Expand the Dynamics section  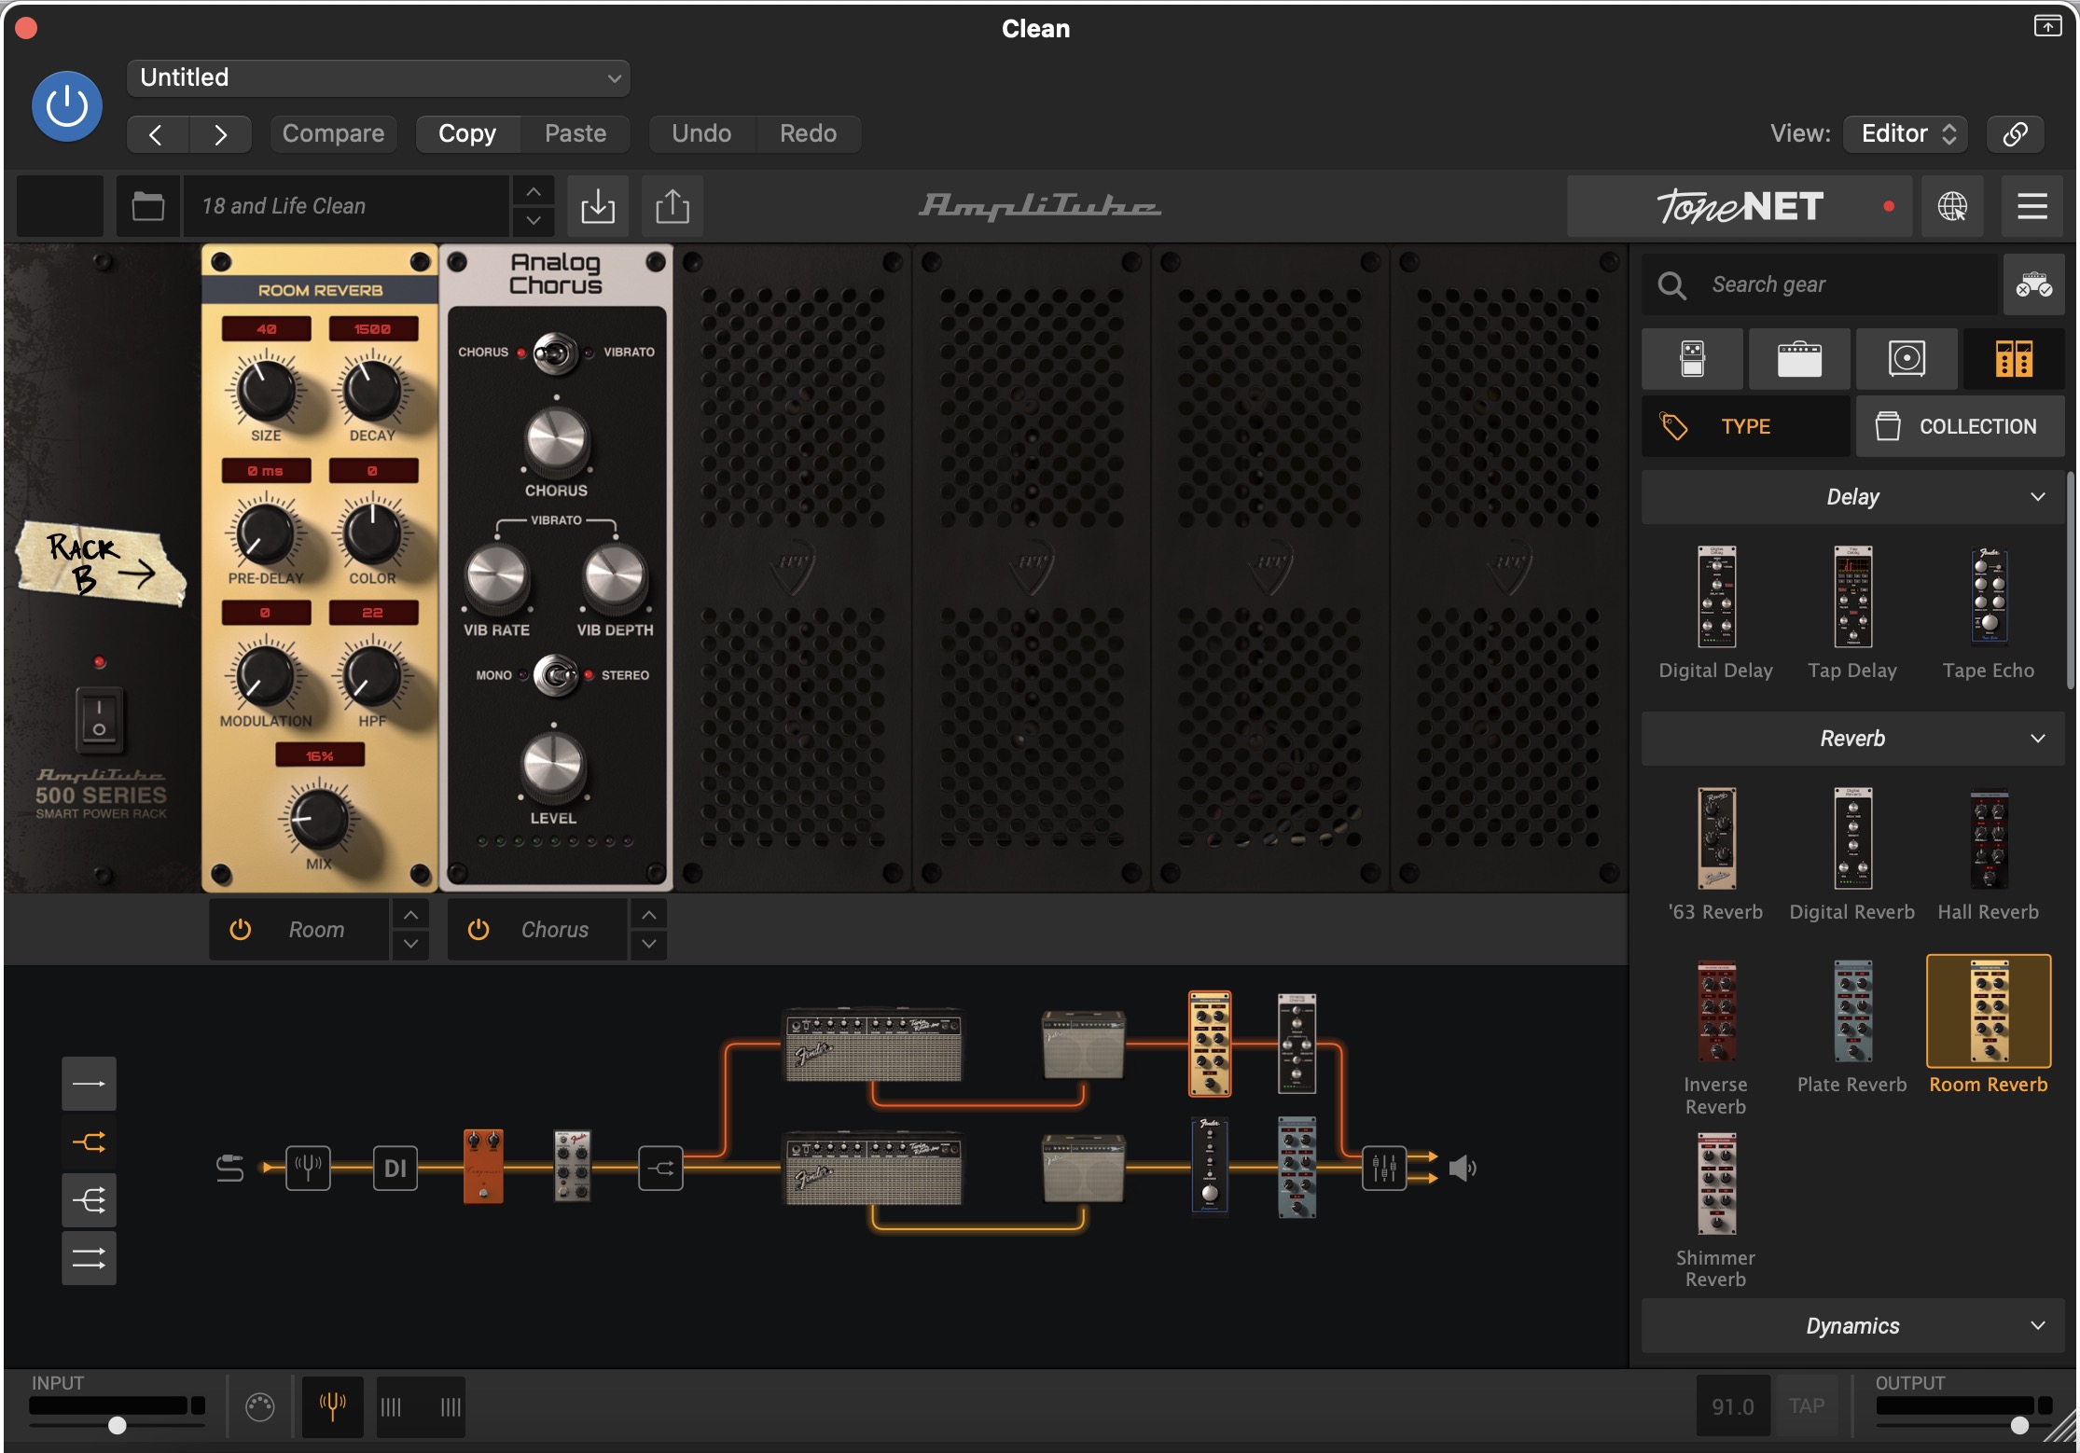[x=1852, y=1325]
